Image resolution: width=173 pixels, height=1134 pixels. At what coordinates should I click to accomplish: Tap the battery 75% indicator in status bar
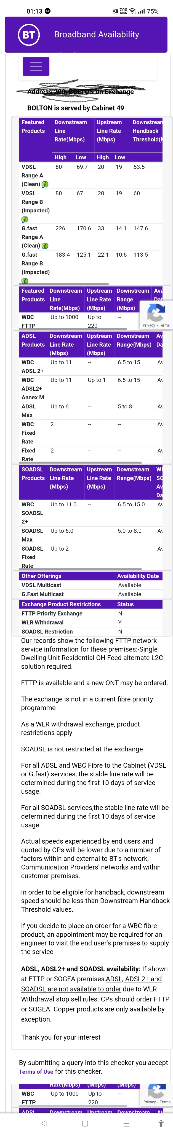click(152, 11)
